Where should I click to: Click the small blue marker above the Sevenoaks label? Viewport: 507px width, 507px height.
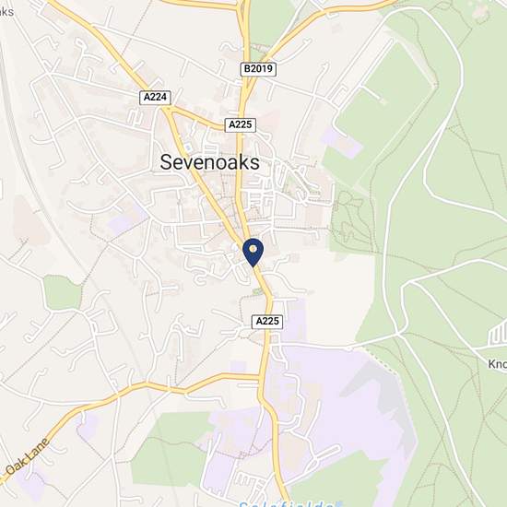pos(187,147)
